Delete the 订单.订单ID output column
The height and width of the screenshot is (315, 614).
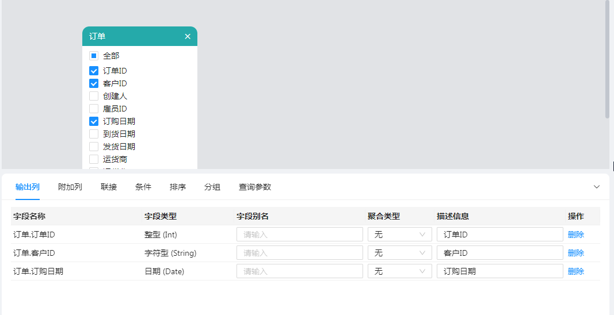[x=575, y=235]
